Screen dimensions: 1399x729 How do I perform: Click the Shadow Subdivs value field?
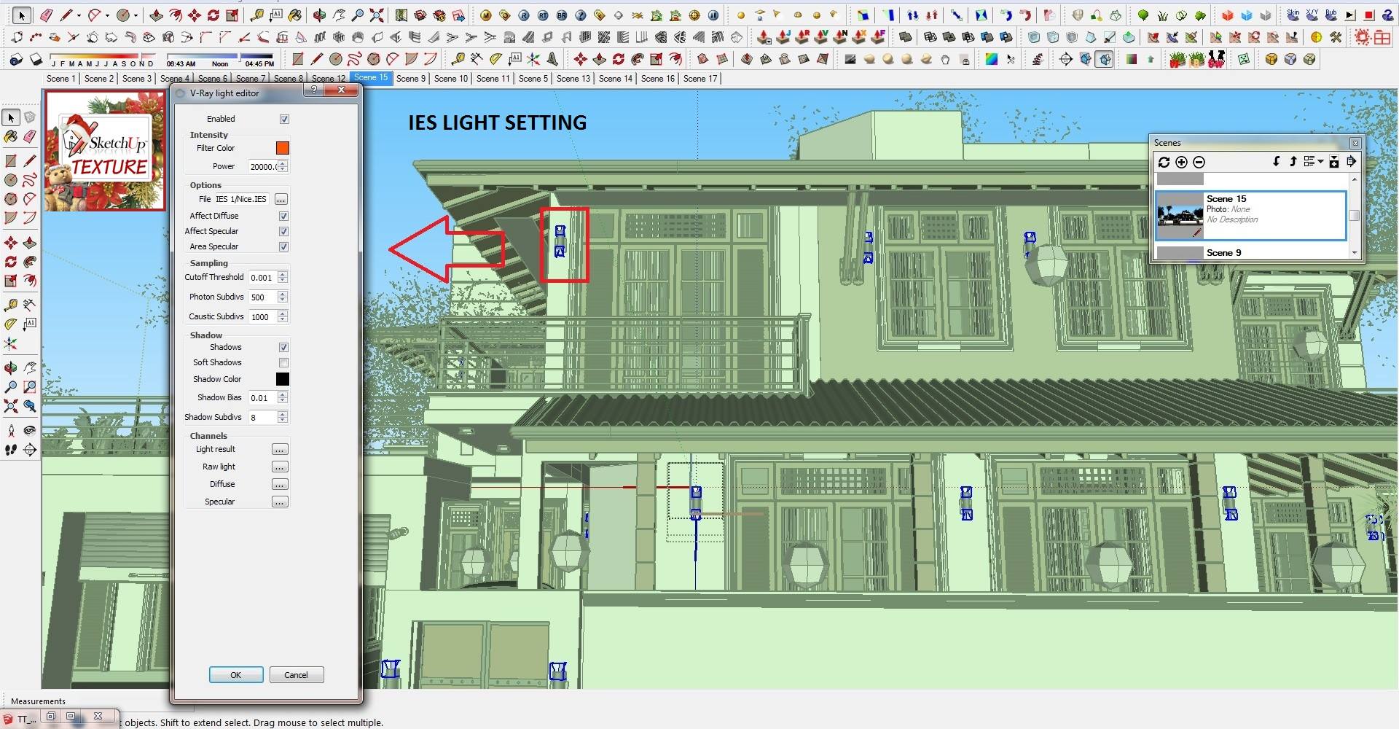pos(262,417)
